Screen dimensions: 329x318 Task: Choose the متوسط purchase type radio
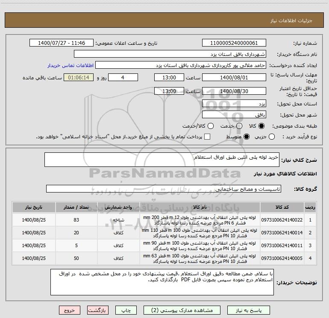pos(247,137)
